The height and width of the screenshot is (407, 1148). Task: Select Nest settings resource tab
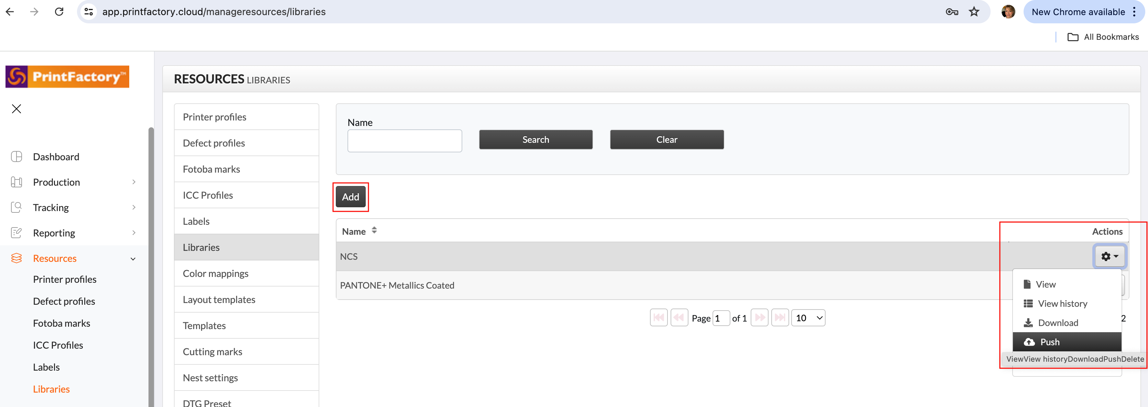[x=246, y=377]
